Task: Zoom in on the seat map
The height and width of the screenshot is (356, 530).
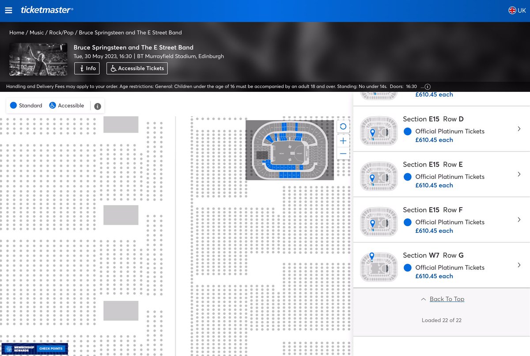Action: click(x=343, y=141)
